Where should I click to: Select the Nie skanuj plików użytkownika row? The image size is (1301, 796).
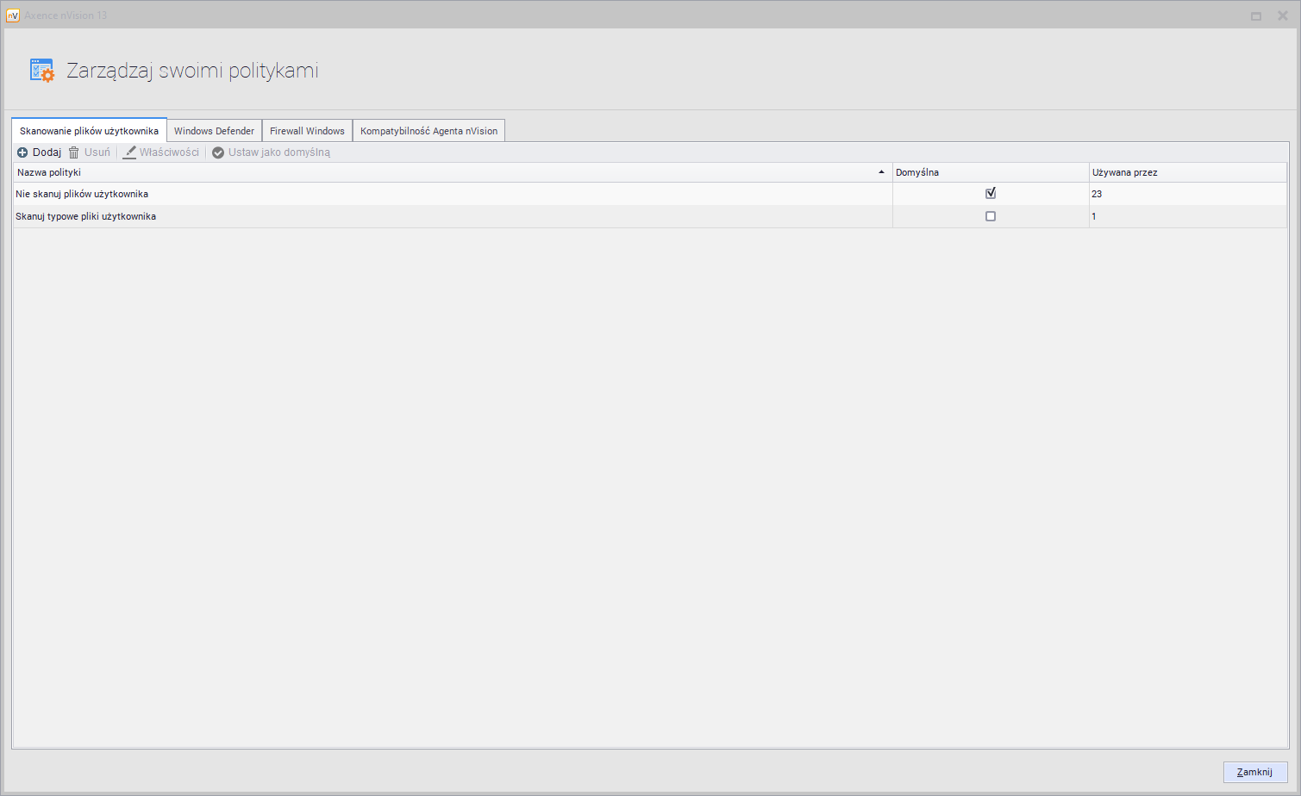tap(82, 194)
